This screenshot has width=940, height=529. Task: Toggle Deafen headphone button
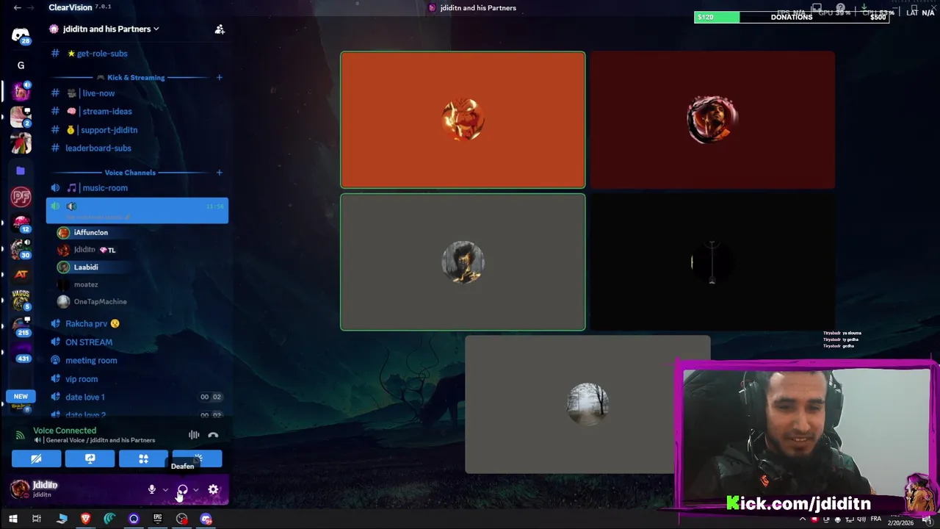(x=183, y=489)
